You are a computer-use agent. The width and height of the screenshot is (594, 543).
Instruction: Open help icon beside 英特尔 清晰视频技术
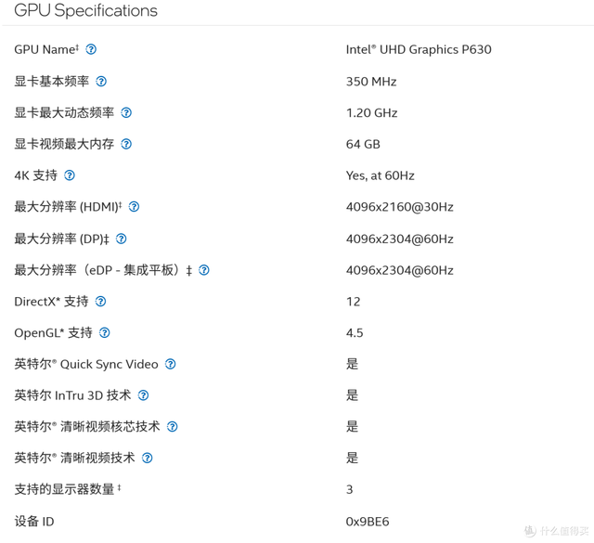(148, 459)
